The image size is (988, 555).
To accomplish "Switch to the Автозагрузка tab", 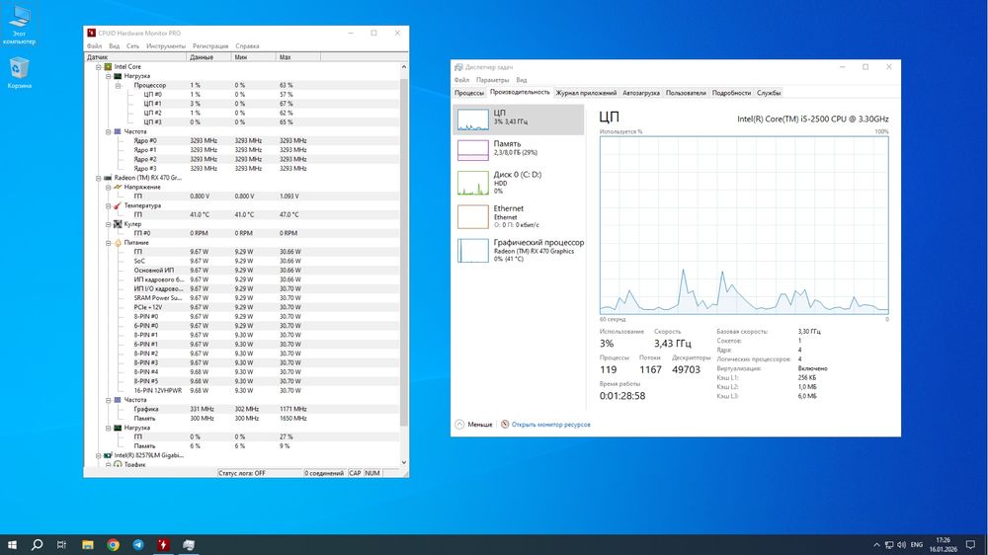I will coord(641,93).
